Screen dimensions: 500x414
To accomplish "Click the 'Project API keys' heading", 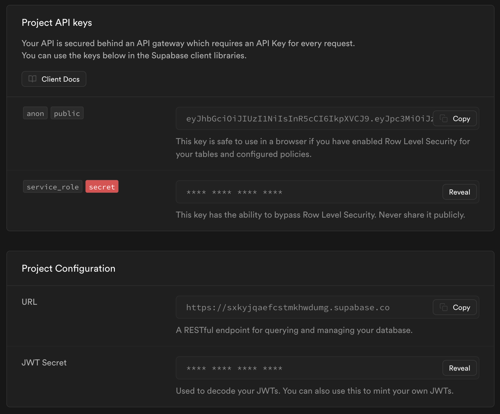I will pos(57,23).
